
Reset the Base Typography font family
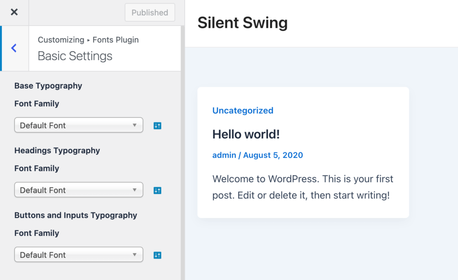click(x=157, y=126)
